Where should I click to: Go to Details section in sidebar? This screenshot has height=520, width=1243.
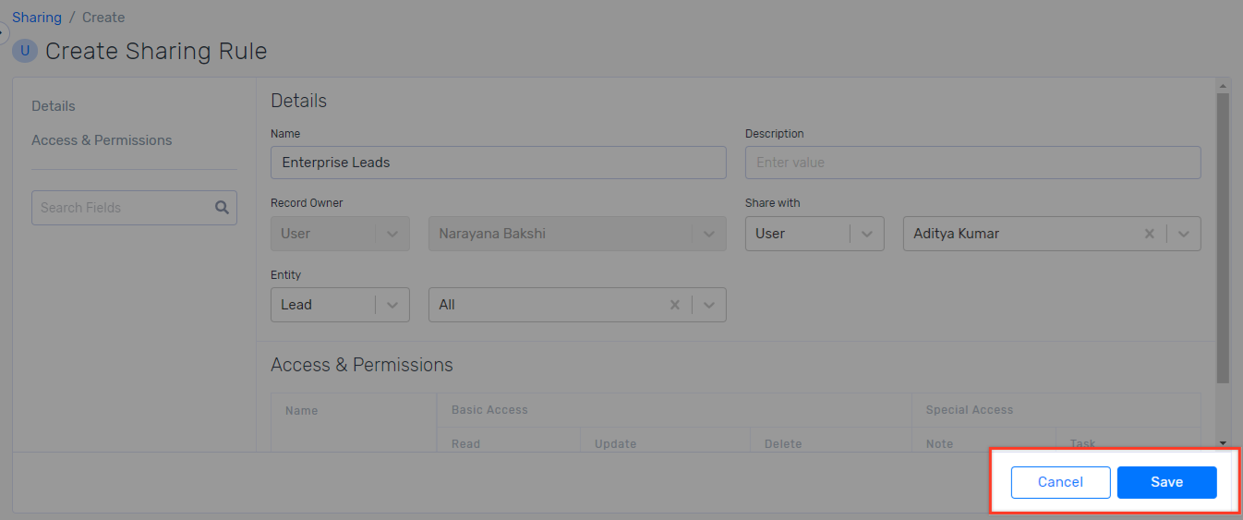pyautogui.click(x=54, y=106)
